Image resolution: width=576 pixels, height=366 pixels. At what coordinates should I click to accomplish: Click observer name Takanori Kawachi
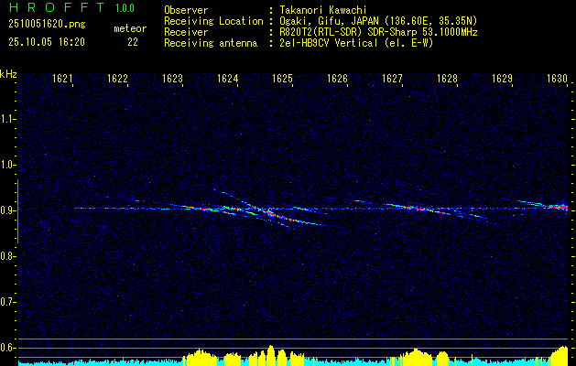pos(323,10)
